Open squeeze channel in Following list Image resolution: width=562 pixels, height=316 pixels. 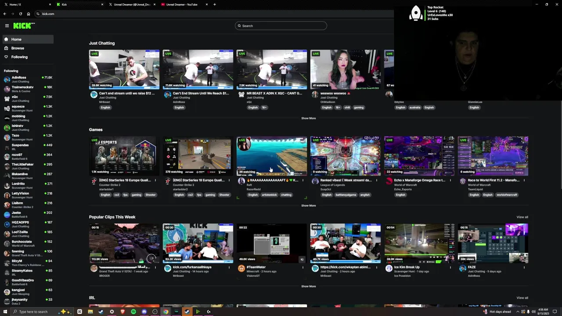(x=28, y=108)
